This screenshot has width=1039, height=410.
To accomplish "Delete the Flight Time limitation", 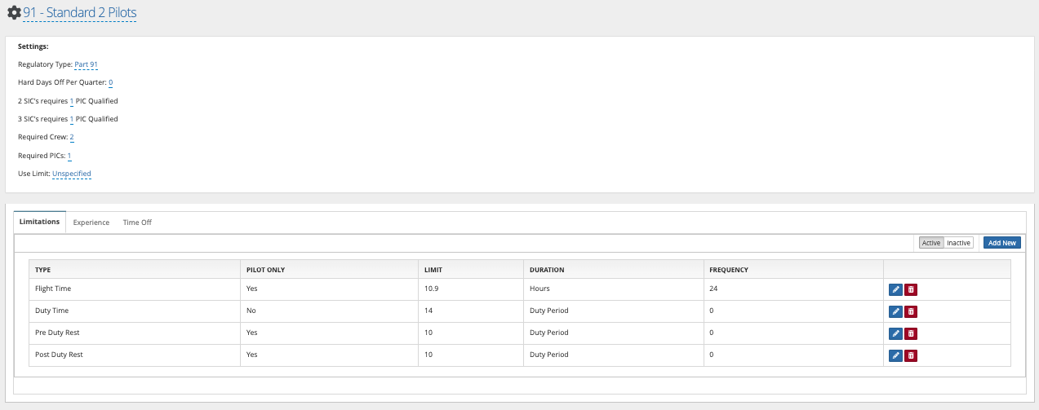I will (911, 289).
